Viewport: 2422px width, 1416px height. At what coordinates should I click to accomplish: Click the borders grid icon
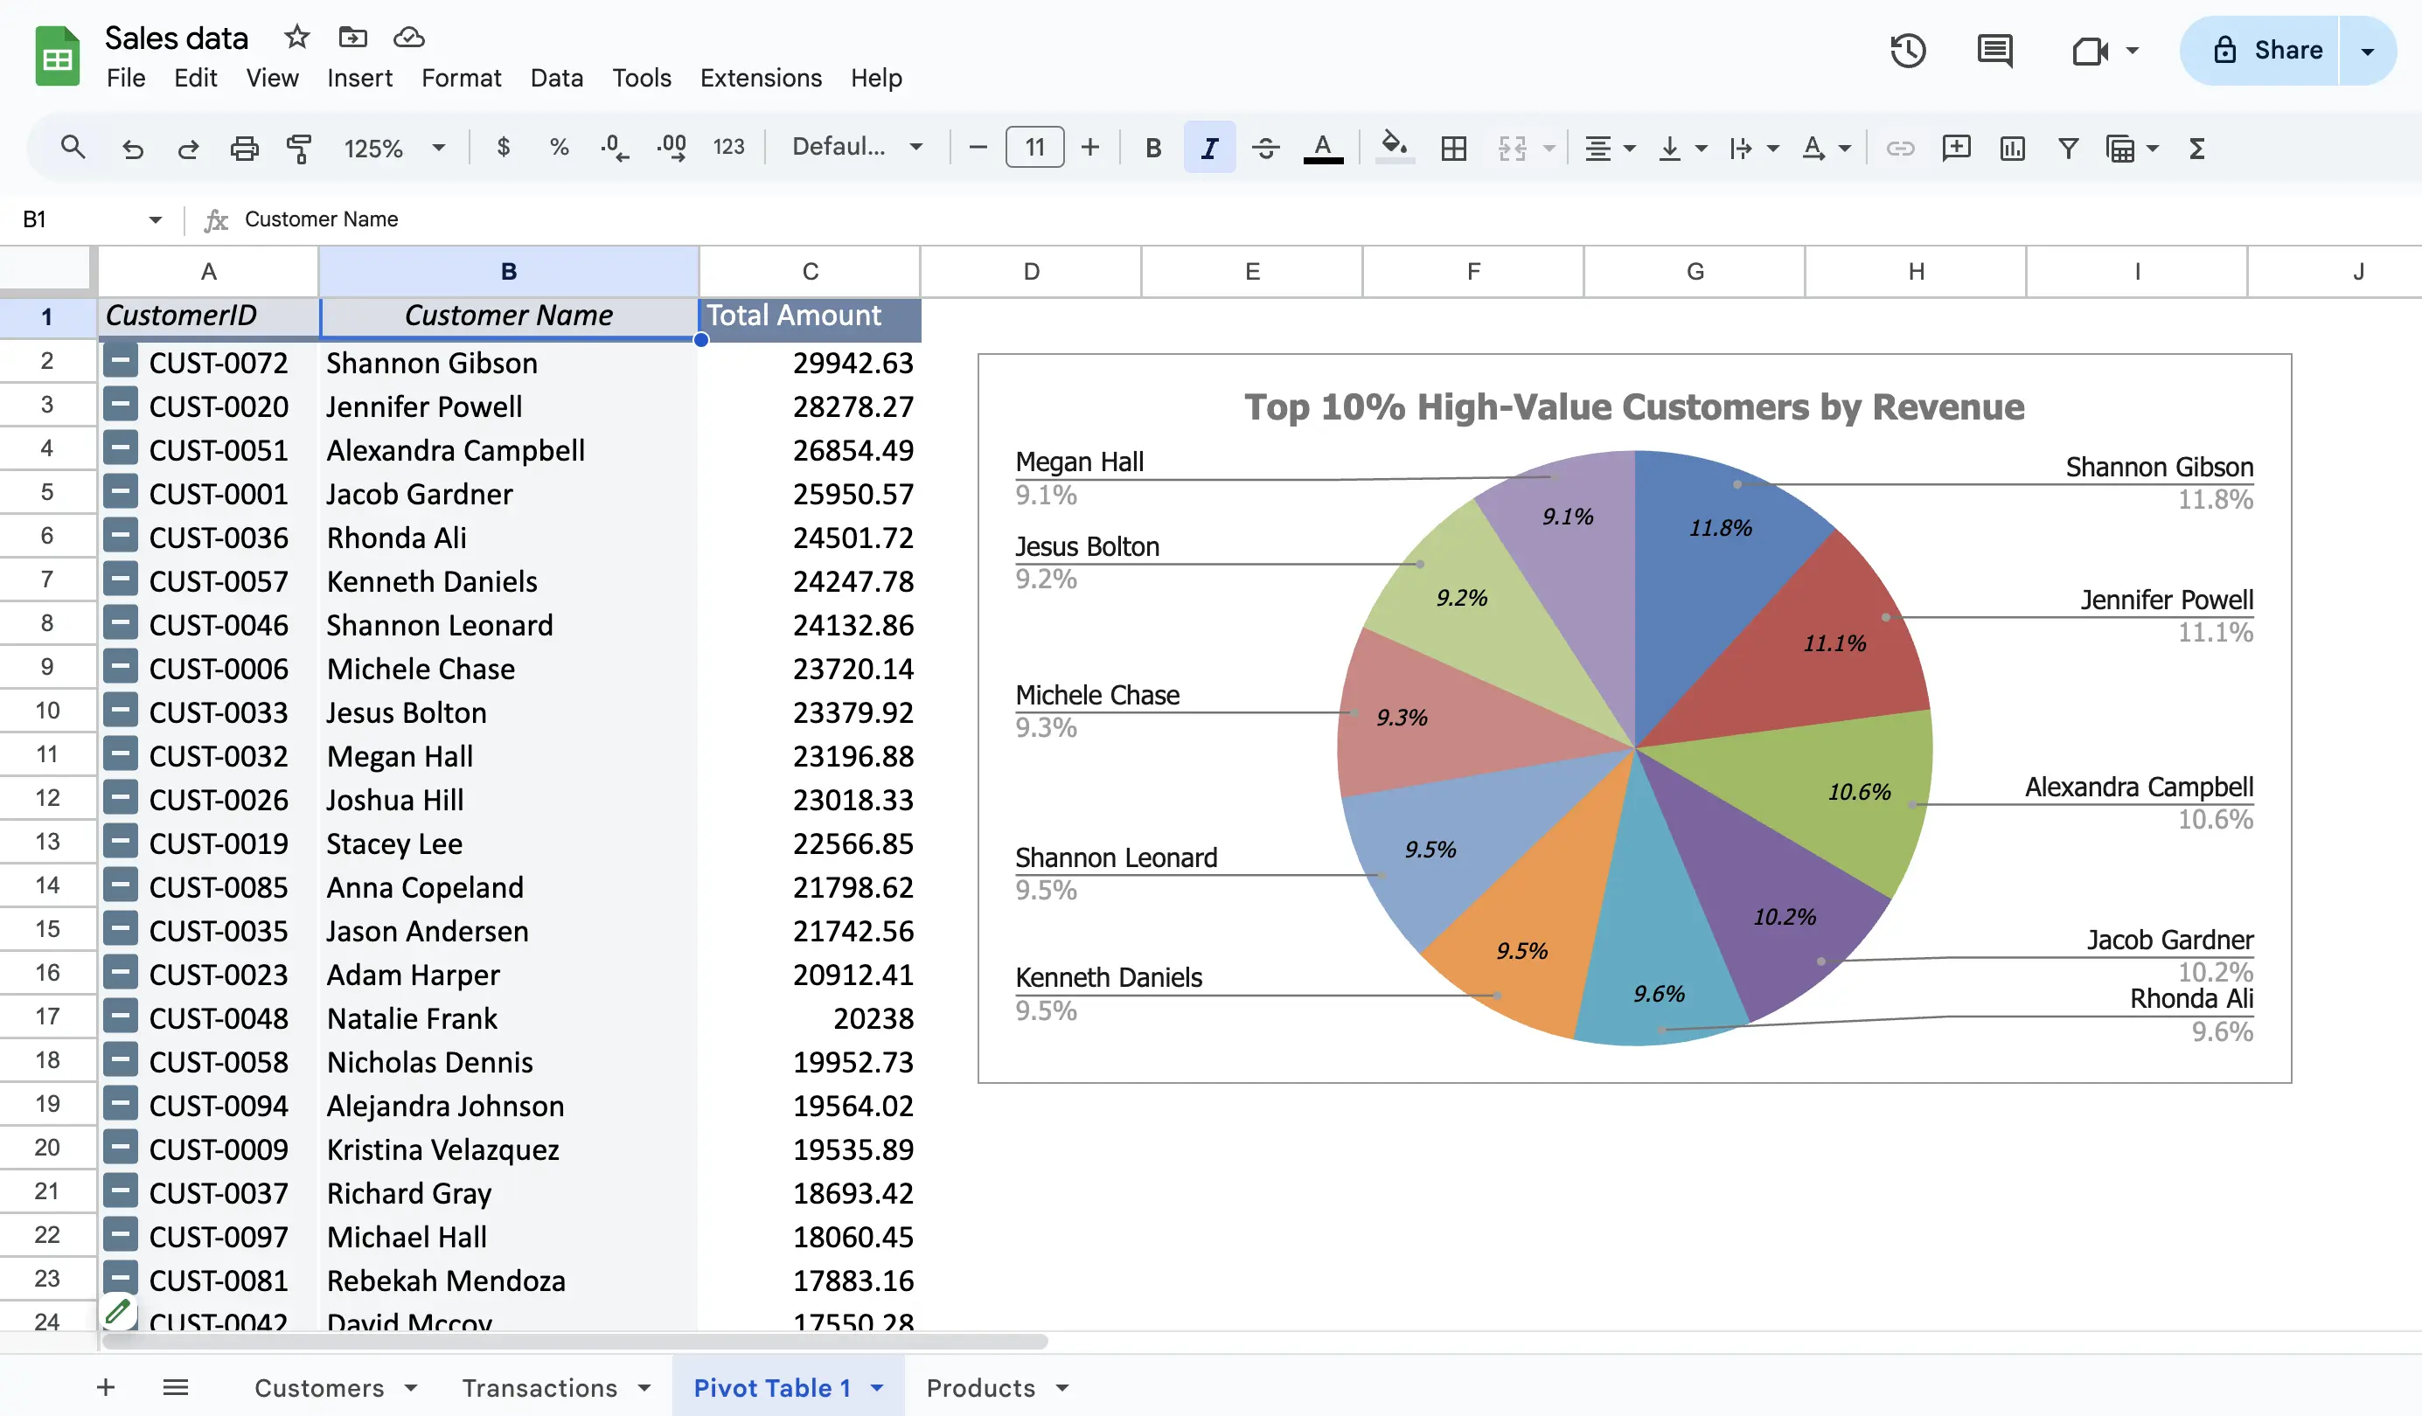coord(1453,148)
